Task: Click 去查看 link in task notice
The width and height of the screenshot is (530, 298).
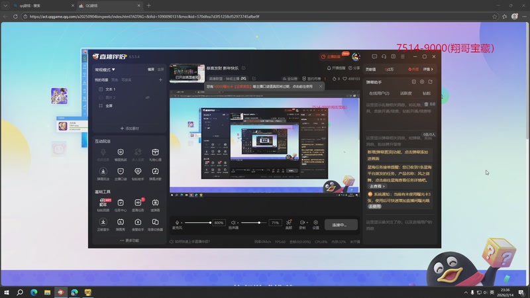Action: (x=377, y=186)
